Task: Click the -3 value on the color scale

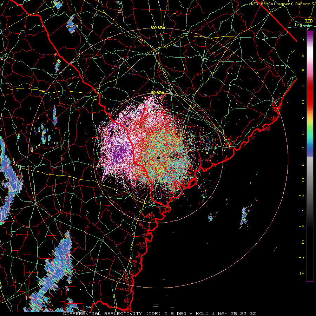Action: pos(302,196)
